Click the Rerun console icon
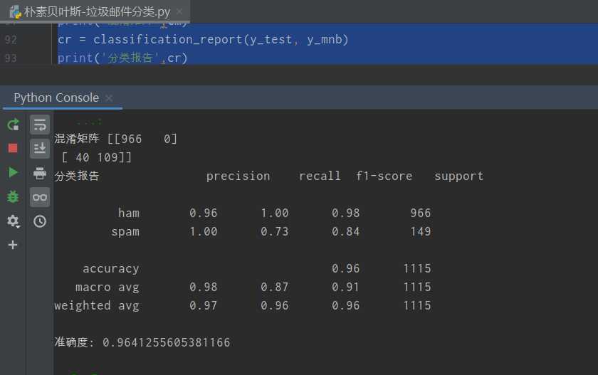 coord(13,125)
